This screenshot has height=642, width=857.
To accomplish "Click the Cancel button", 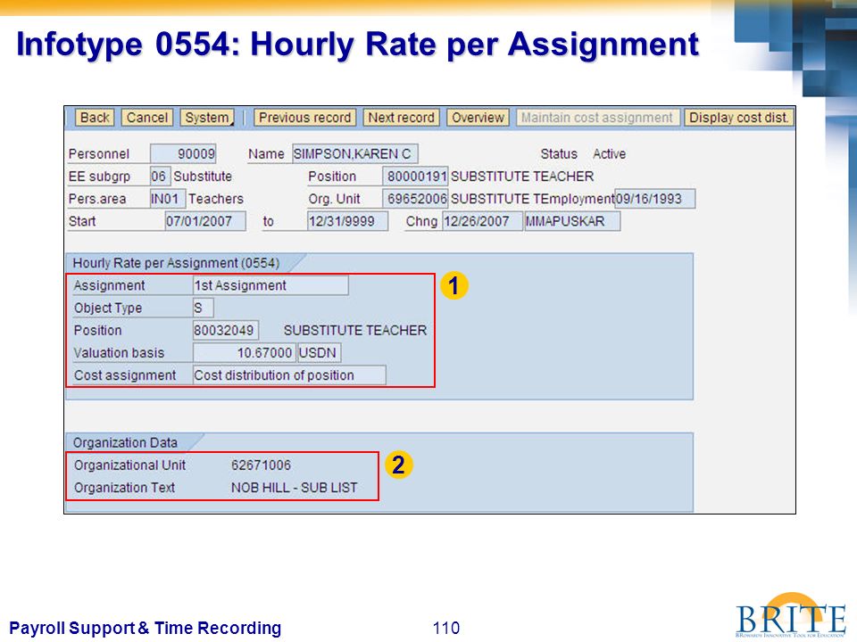I will point(147,118).
